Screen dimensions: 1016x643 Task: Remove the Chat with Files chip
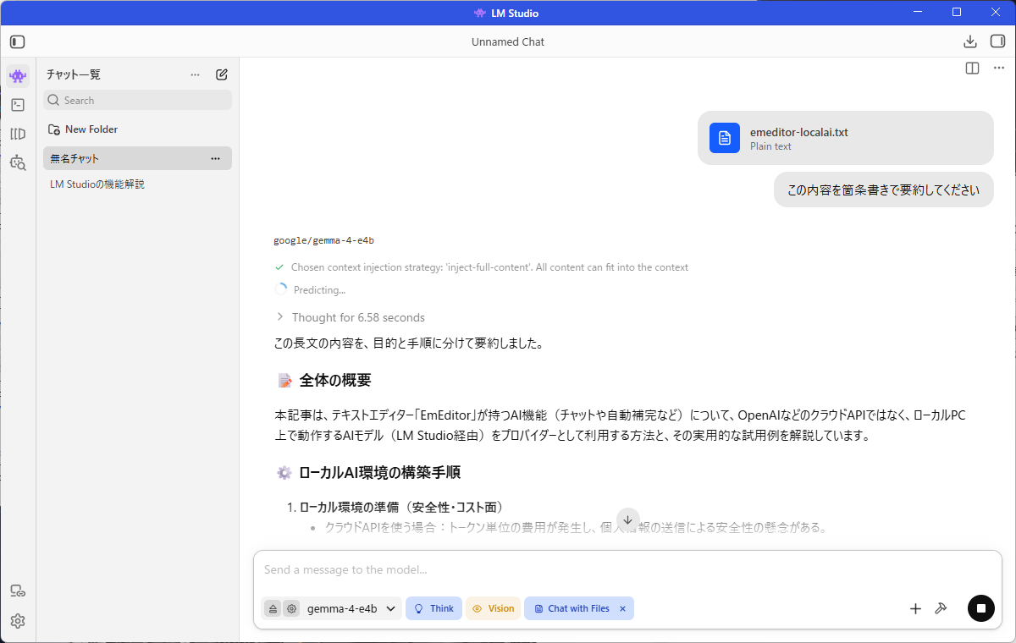[x=622, y=608]
